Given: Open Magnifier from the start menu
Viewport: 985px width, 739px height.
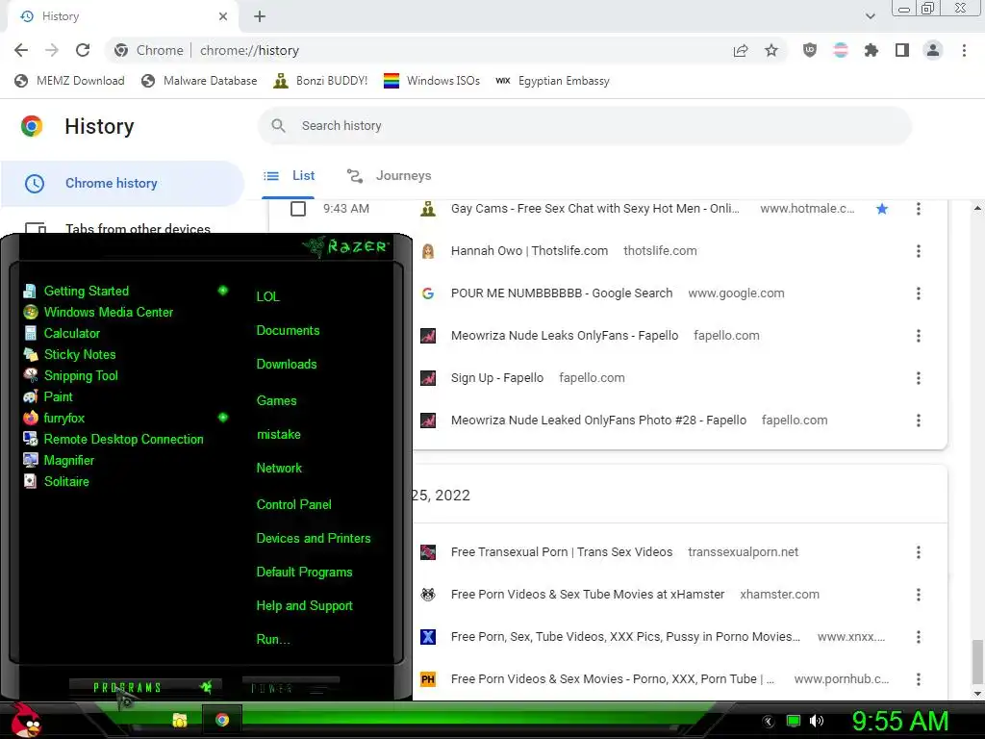Looking at the screenshot, I should (x=69, y=461).
